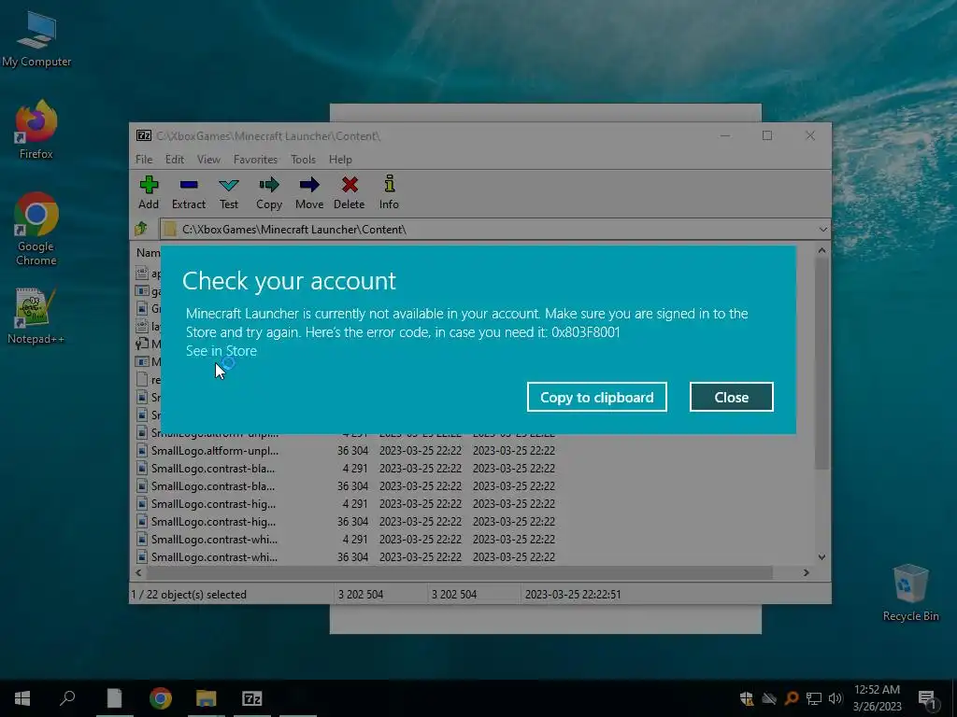957x717 pixels.
Task: Open the Help menu
Action: [x=340, y=159]
